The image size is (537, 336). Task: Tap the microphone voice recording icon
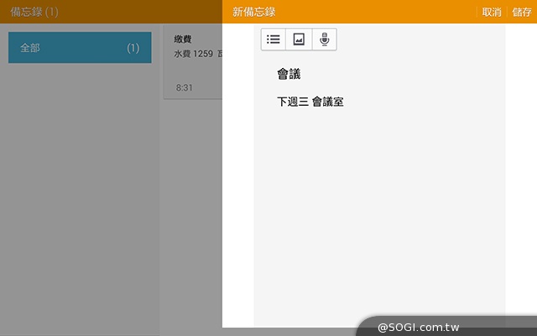point(324,39)
